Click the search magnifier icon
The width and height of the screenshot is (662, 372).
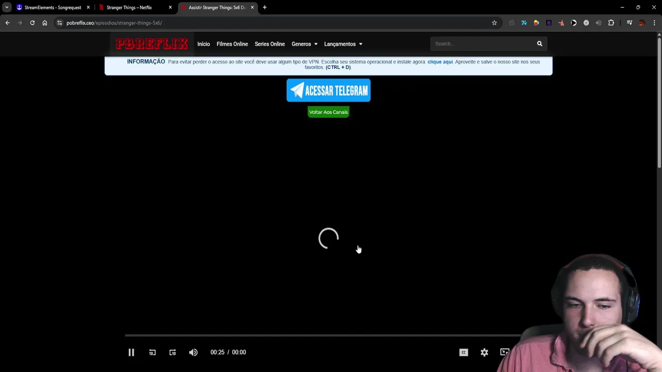point(539,44)
